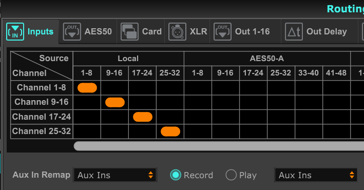Toggle Channel 1-8 routing from Local 1-8
The height and width of the screenshot is (190, 364).
click(x=87, y=88)
